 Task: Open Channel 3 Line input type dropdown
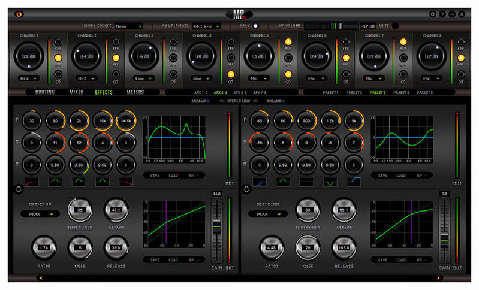[x=144, y=78]
